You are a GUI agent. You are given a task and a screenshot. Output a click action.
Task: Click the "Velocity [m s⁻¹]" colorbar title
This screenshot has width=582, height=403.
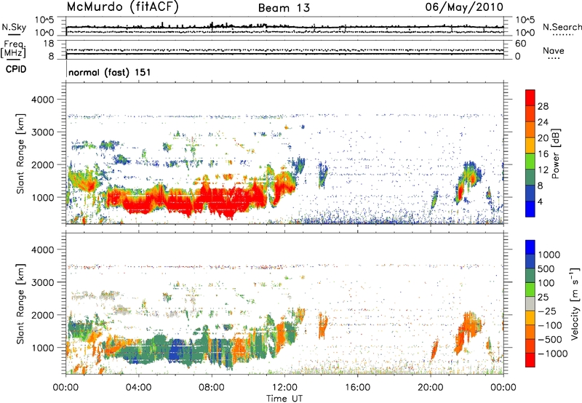(x=575, y=303)
